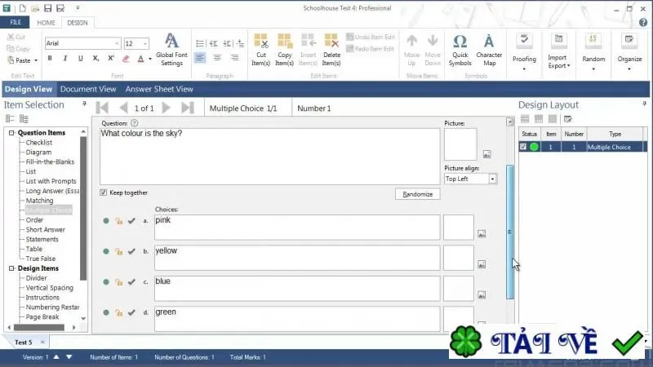Toggle green dot for choice c
Screen dimensions: 653x367
106,281
